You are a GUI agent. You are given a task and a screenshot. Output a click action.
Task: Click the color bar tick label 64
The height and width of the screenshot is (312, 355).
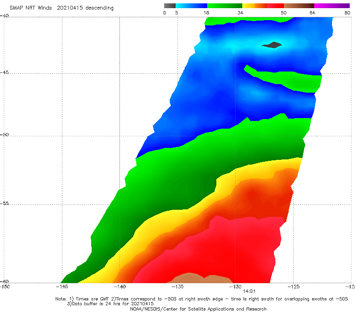312,13
